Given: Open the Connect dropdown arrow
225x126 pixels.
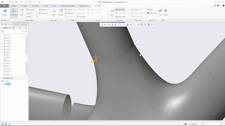Looking at the screenshot, I should (74, 9).
